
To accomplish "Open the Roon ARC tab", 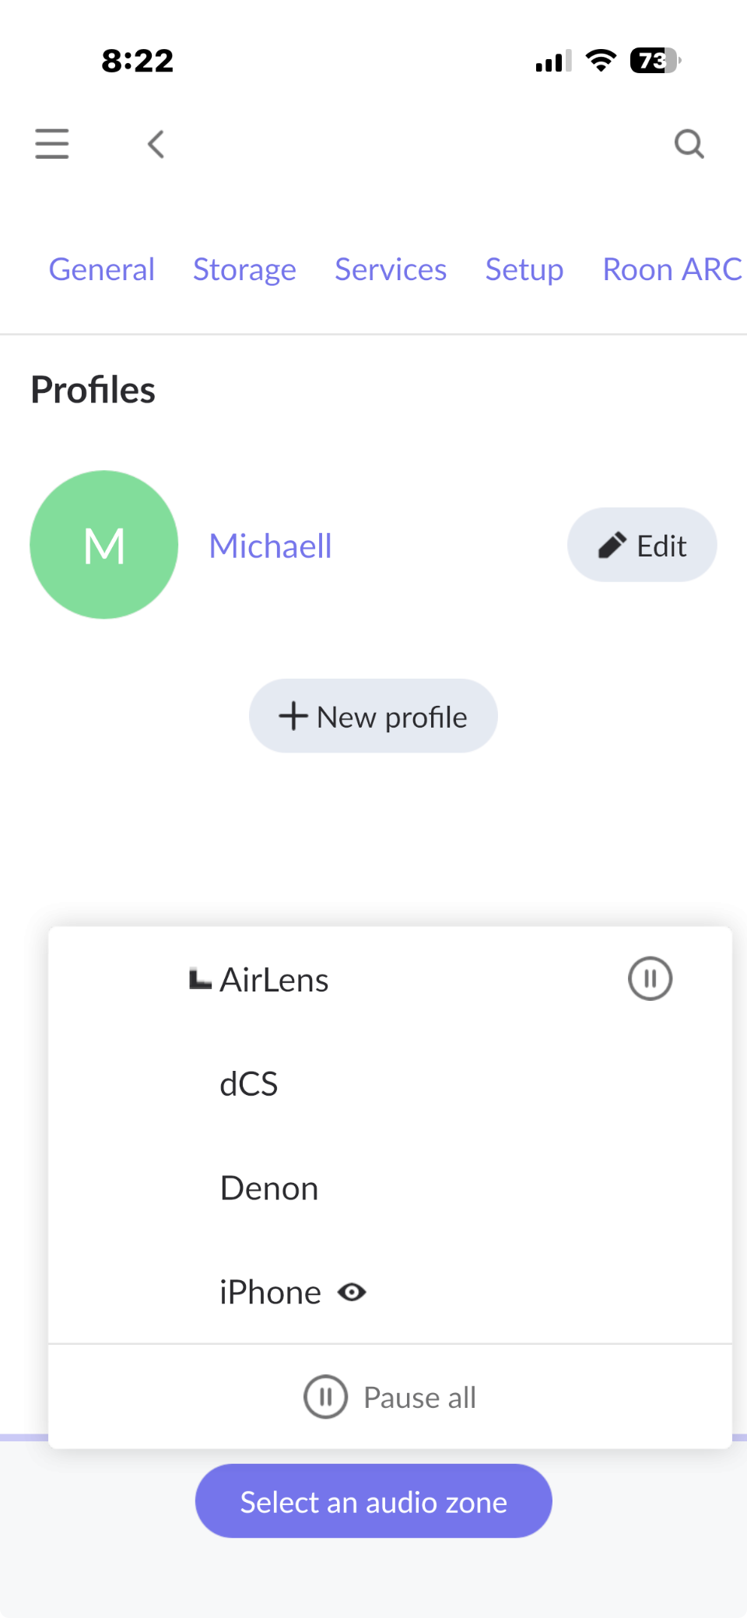I will point(672,269).
